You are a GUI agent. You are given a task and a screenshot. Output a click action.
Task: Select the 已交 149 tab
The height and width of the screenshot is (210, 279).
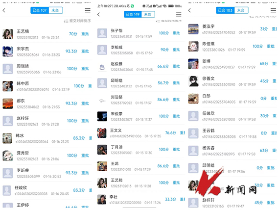point(133,14)
